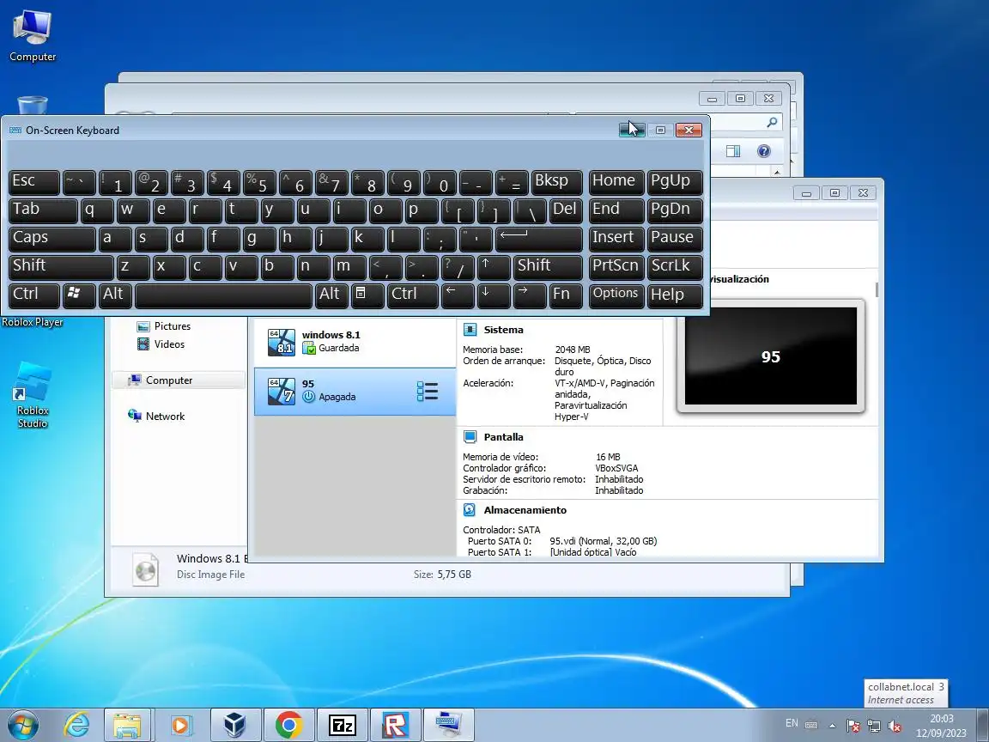Toggle the Fn key on-screen
This screenshot has height=742, width=989.
coord(565,295)
